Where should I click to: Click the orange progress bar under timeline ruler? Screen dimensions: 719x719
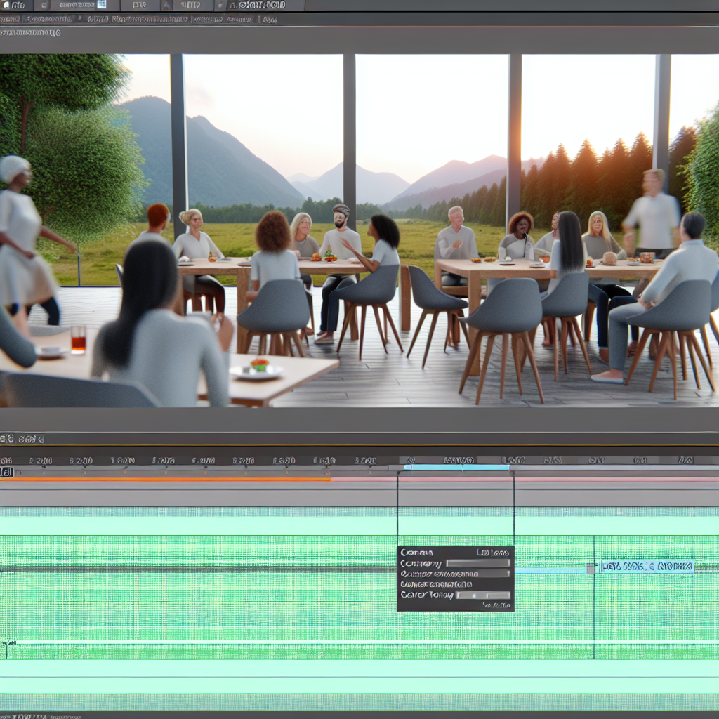pyautogui.click(x=165, y=479)
